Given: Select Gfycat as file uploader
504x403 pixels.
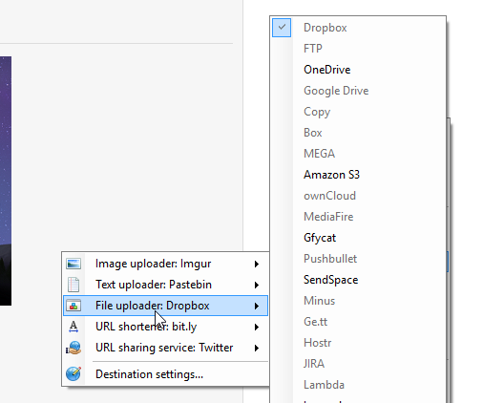Looking at the screenshot, I should point(358,238).
